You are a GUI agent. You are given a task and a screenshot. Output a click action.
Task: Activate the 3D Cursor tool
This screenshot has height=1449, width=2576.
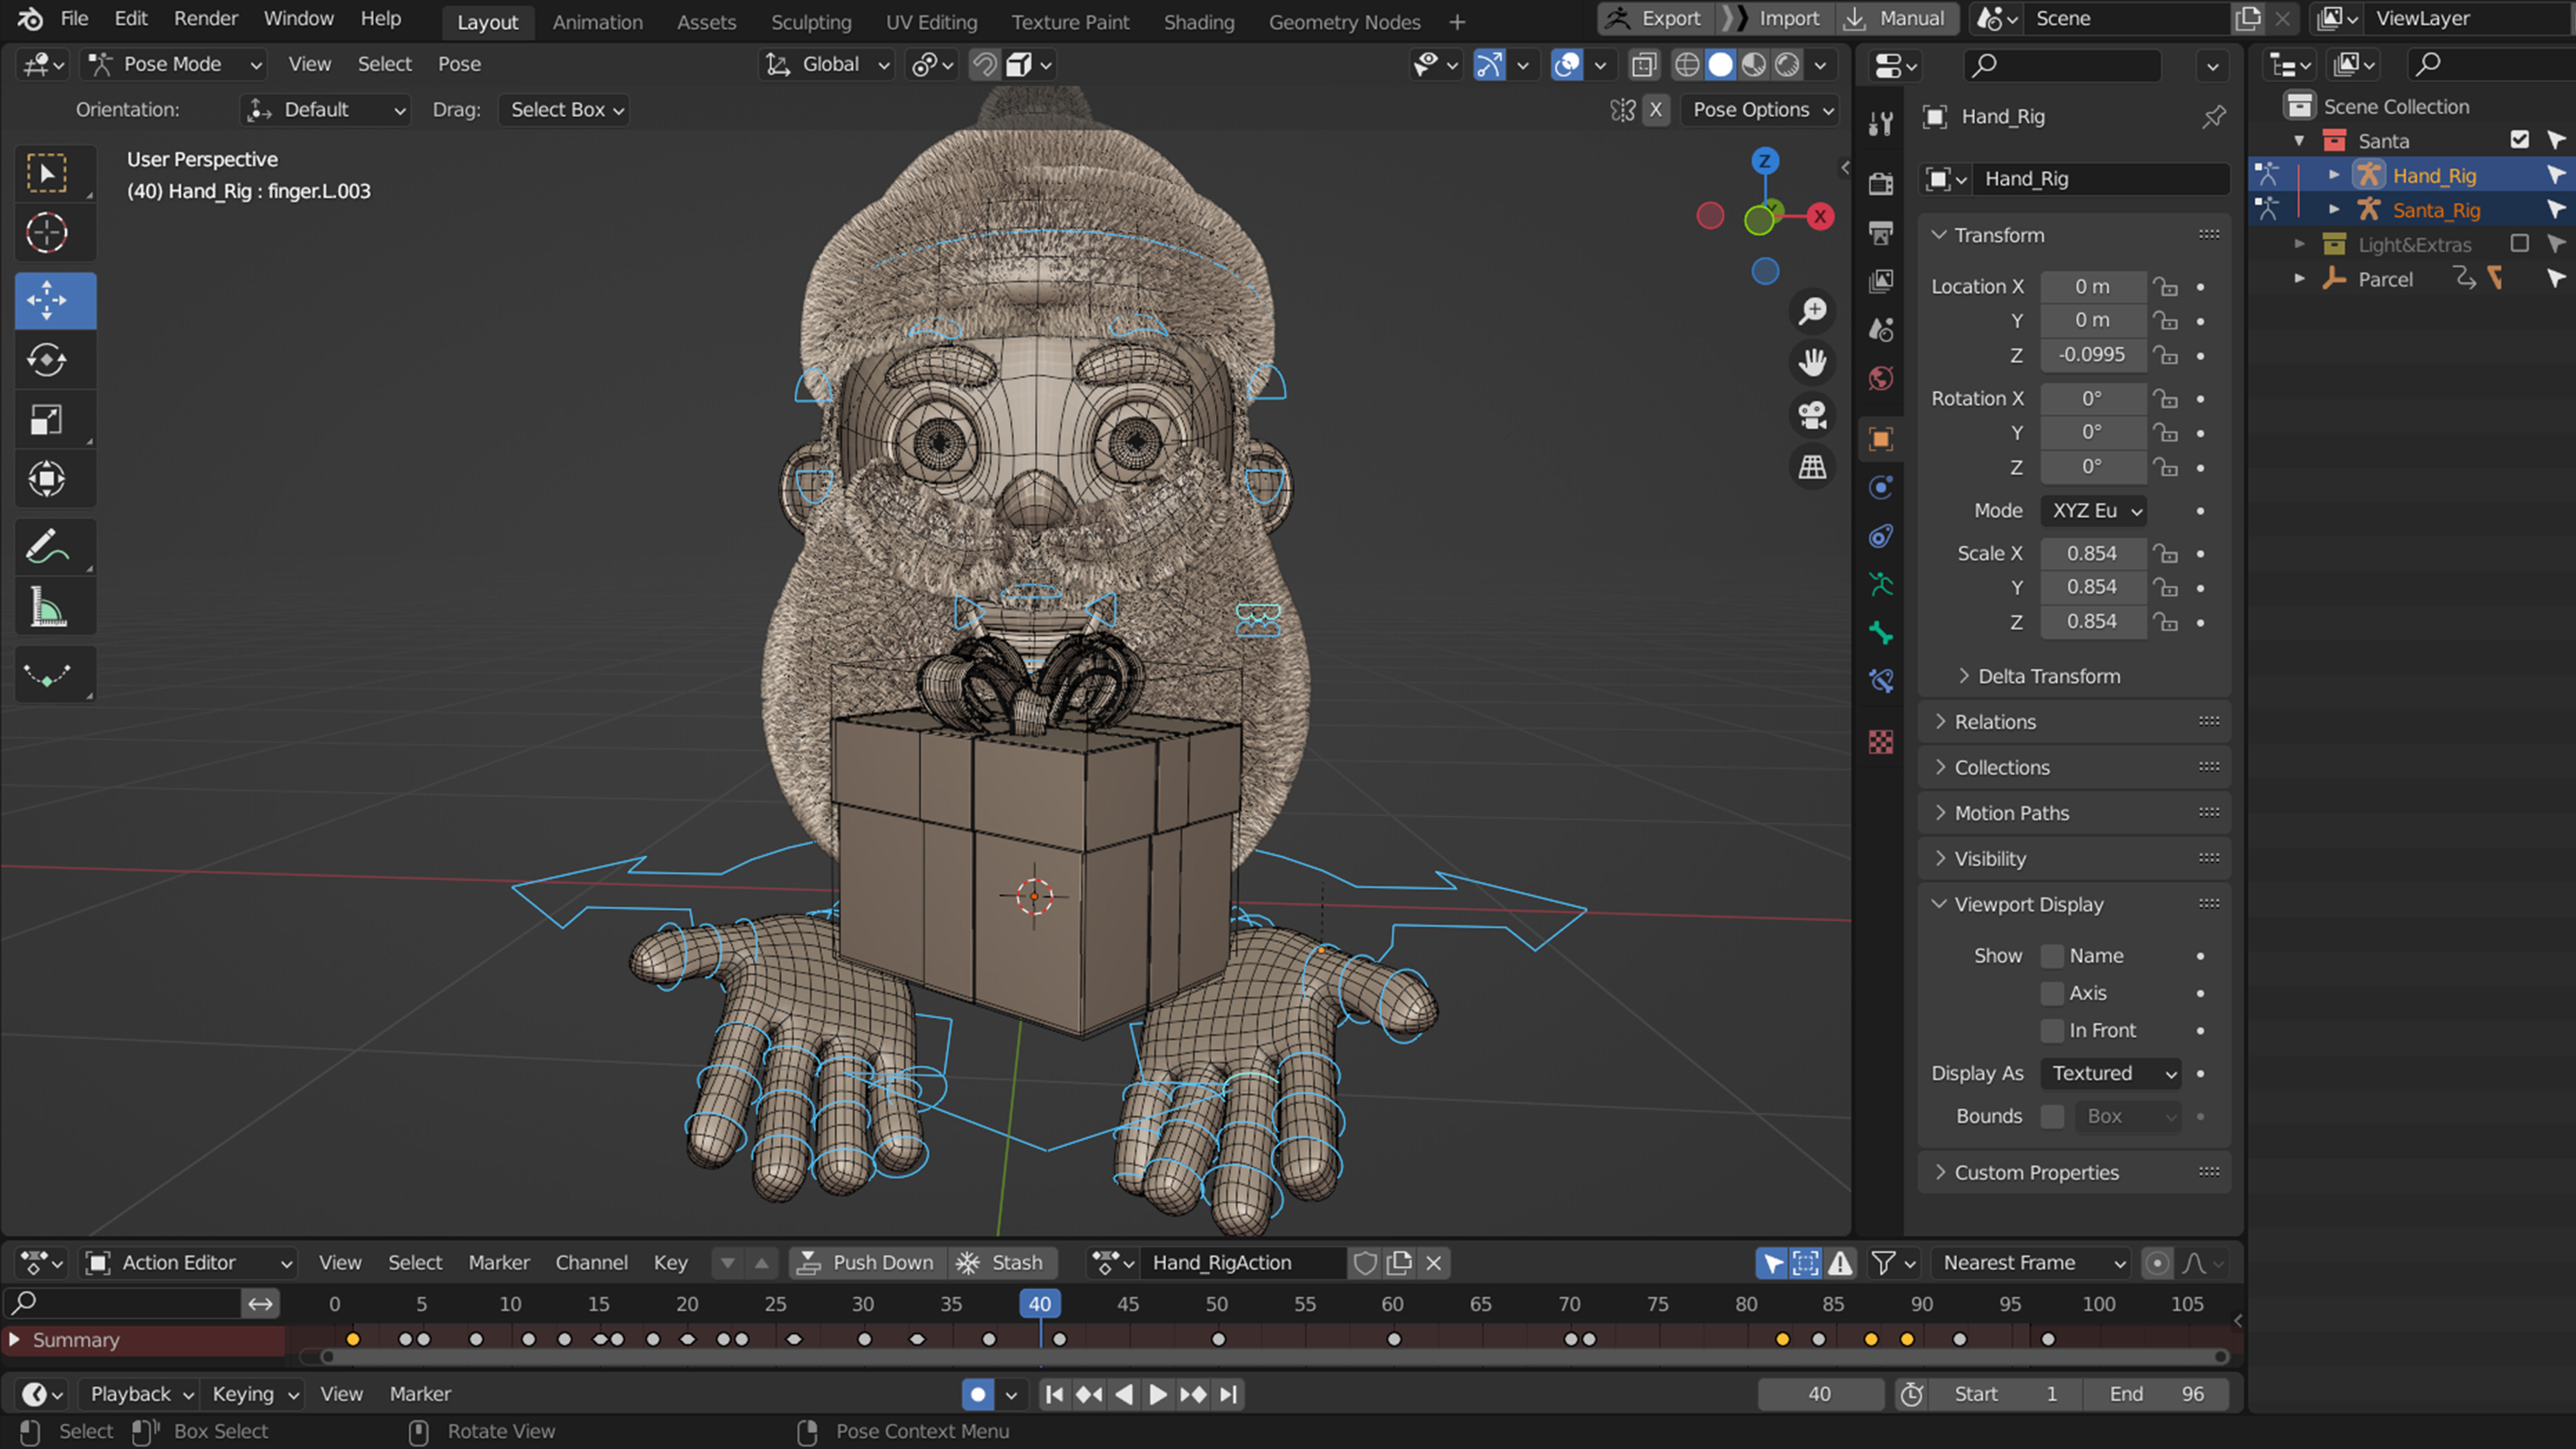(x=47, y=233)
